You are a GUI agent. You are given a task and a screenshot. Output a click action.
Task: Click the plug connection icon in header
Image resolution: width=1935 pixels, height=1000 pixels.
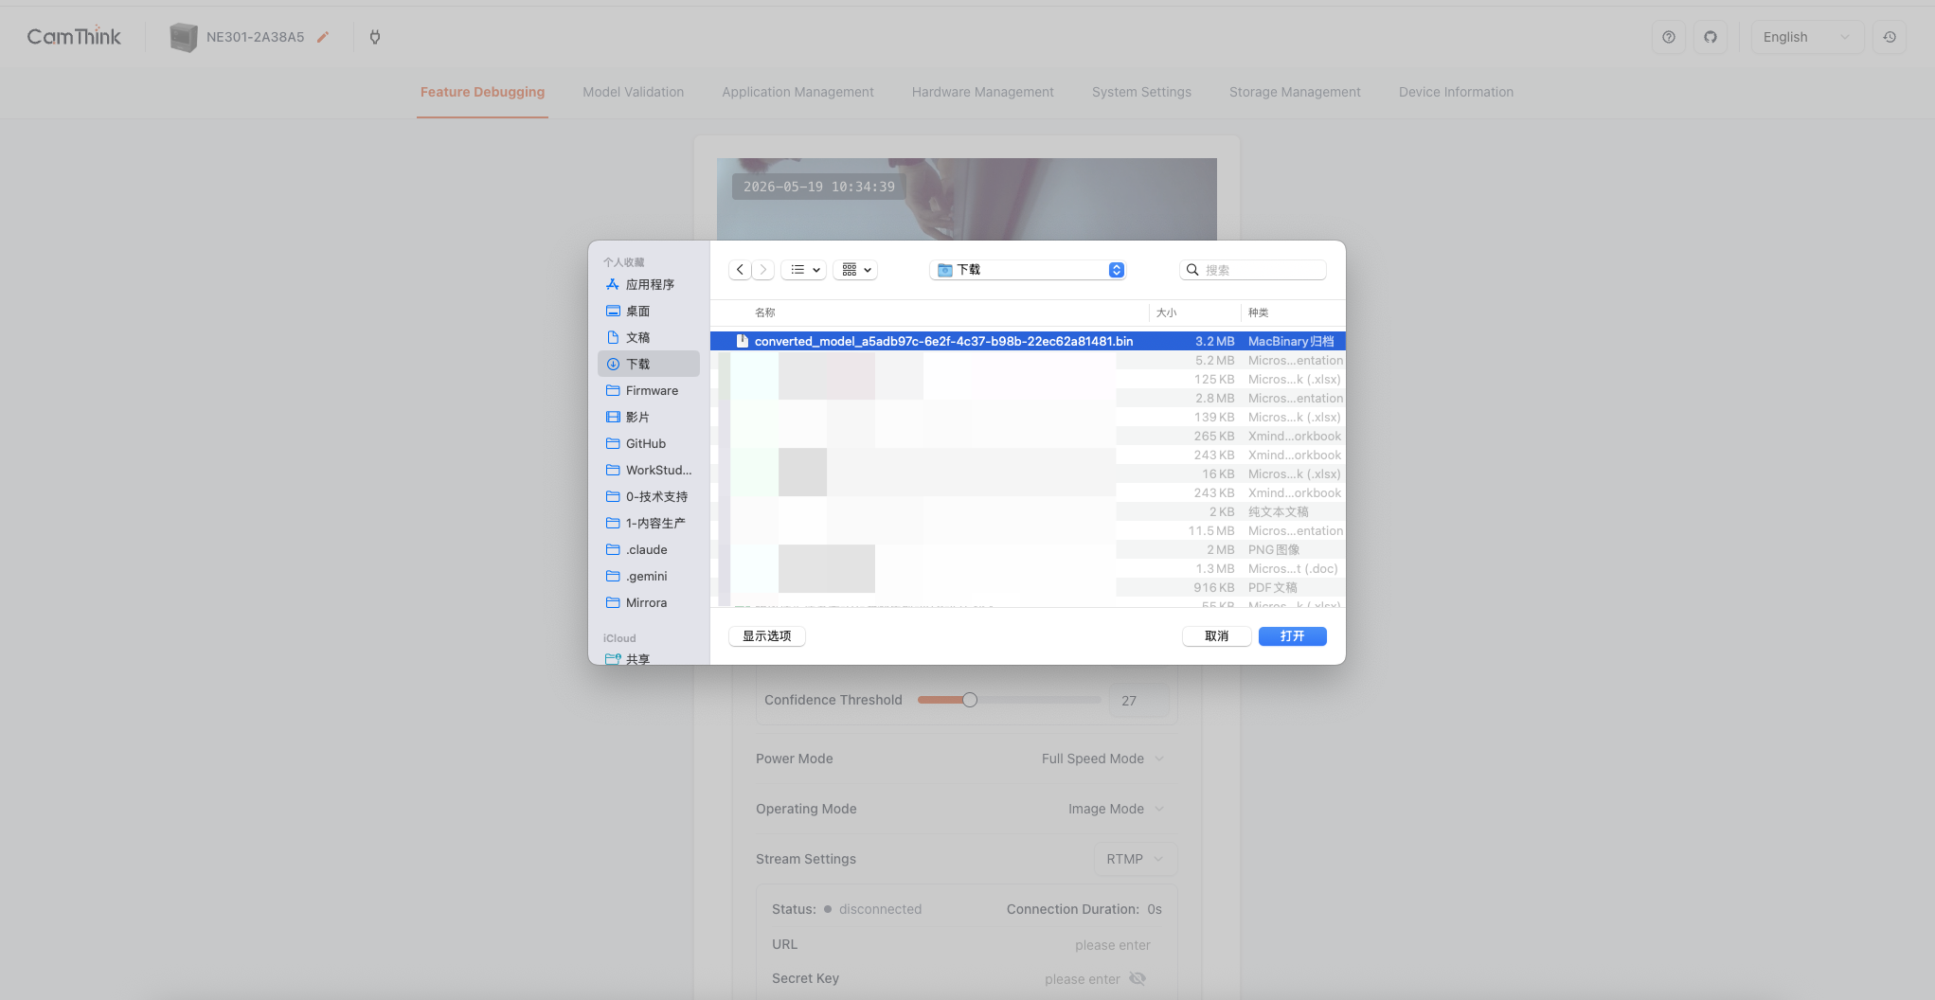[x=375, y=37]
